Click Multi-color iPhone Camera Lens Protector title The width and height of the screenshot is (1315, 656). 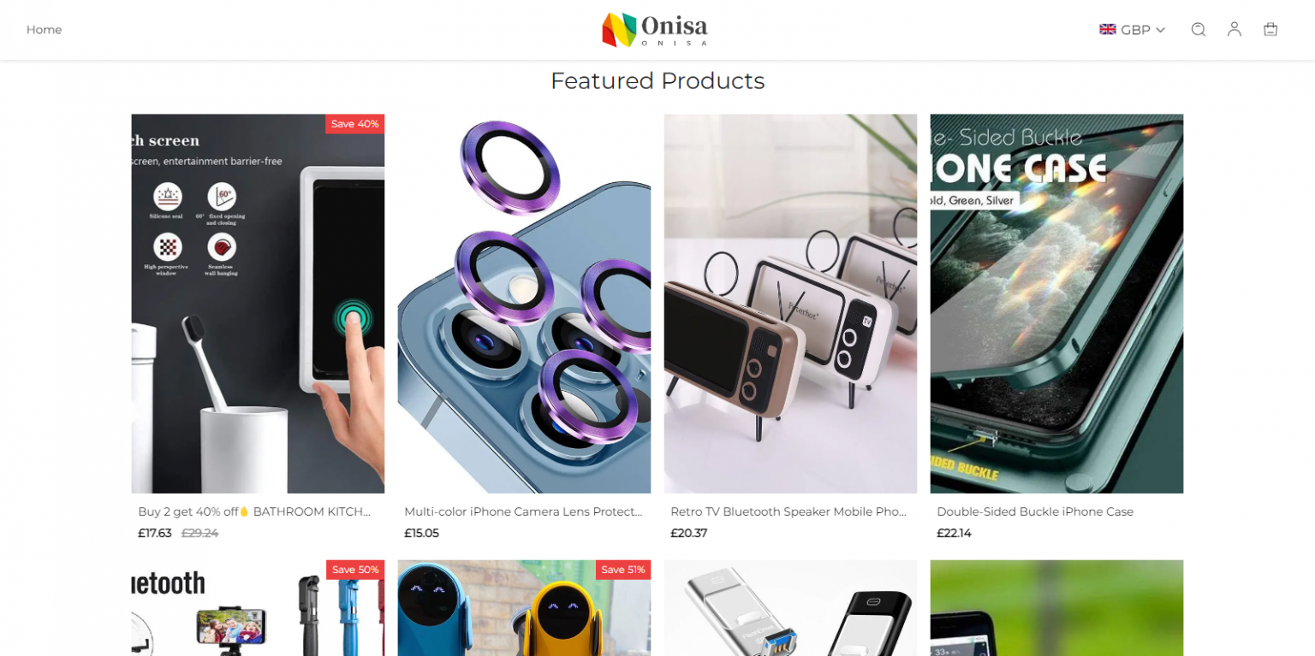click(523, 511)
